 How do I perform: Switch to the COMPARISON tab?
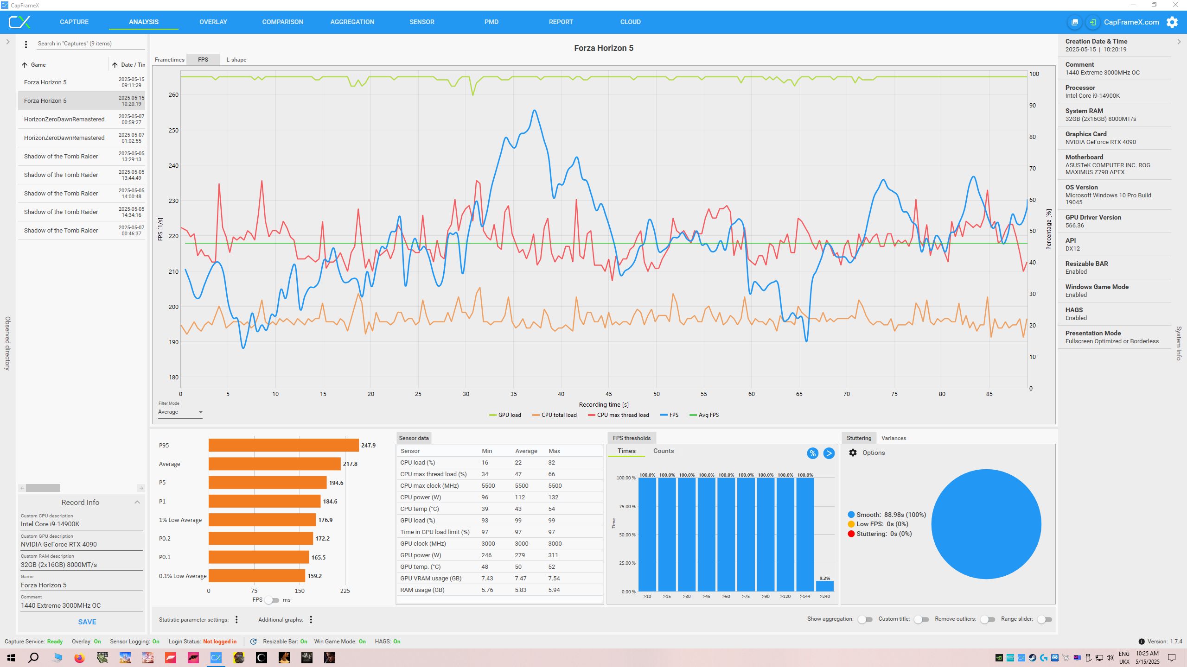coord(283,22)
